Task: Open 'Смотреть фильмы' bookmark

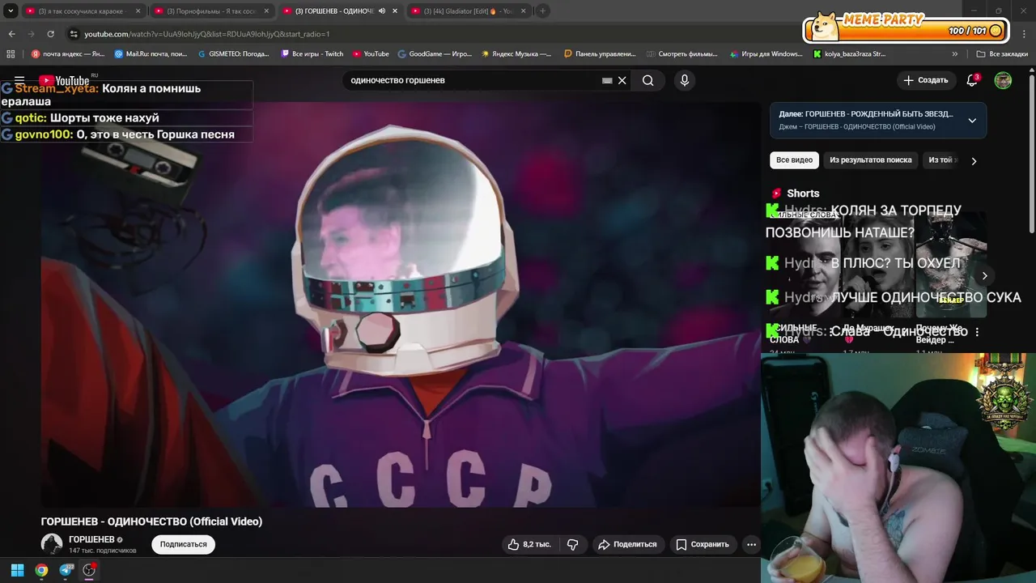Action: point(682,54)
